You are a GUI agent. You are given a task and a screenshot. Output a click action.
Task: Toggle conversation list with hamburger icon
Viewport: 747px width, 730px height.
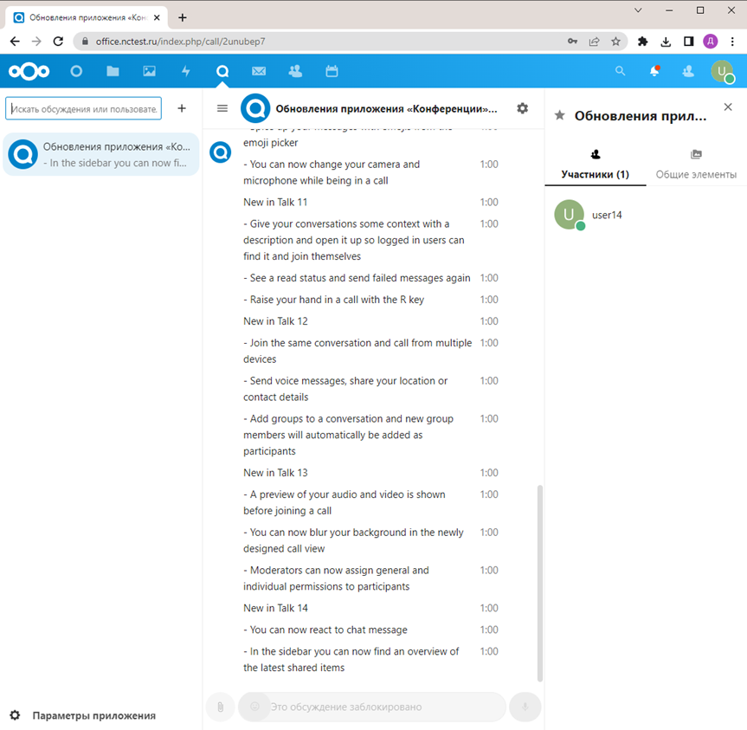click(222, 108)
